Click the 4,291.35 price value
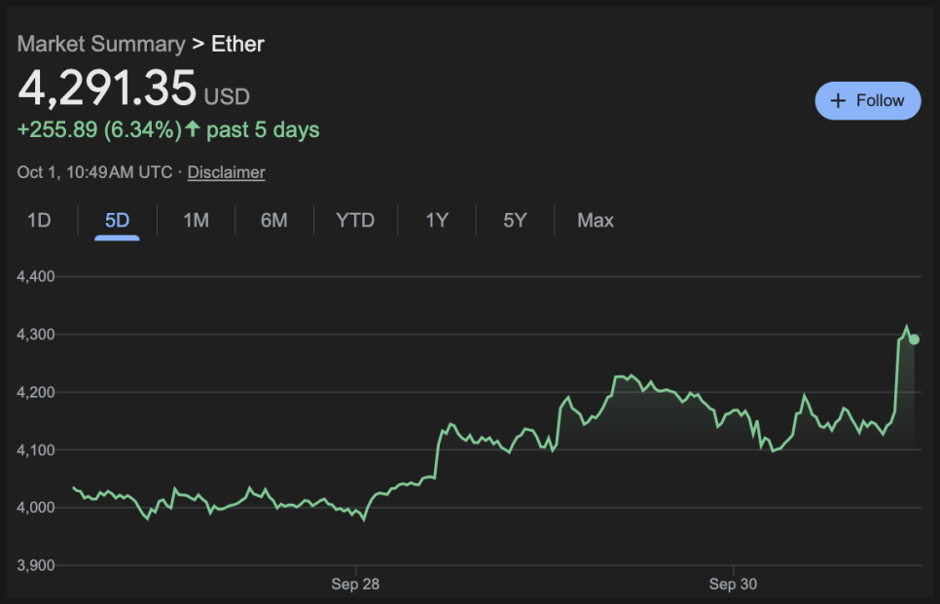 click(107, 88)
